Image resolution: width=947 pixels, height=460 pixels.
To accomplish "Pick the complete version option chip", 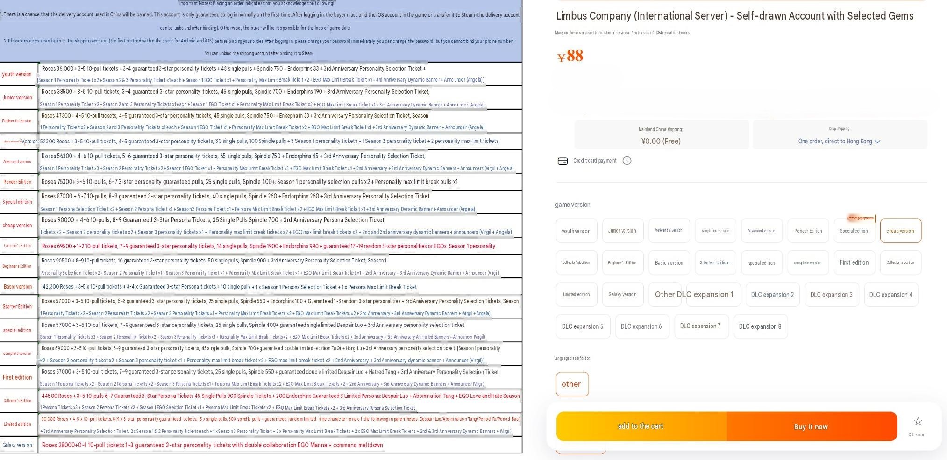I will 807,263.
